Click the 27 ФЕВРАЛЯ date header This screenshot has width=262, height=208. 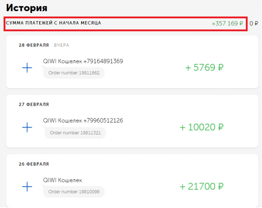pyautogui.click(x=34, y=104)
